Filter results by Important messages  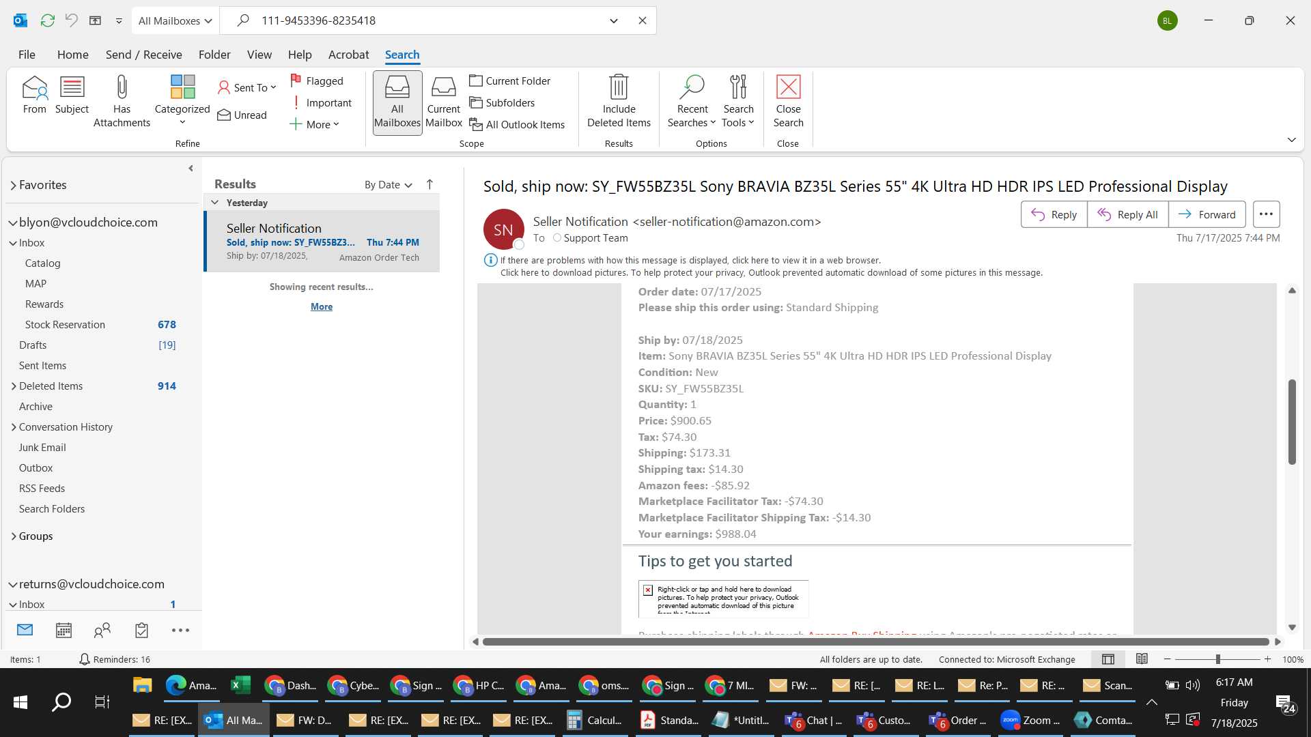coord(321,102)
